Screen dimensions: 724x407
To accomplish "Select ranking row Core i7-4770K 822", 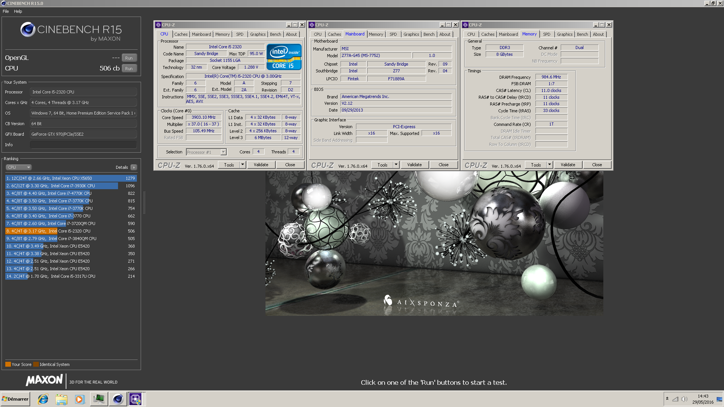I will coord(71,193).
